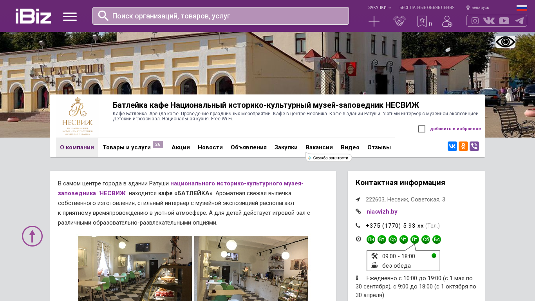Click the 'Служба занятости' badge
The image size is (535, 301).
coord(329,158)
